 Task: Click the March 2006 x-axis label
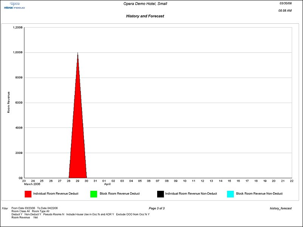[x=32, y=184]
